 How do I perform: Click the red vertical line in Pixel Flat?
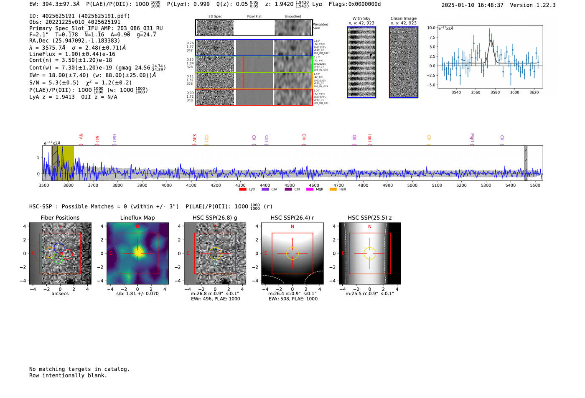coord(243,72)
